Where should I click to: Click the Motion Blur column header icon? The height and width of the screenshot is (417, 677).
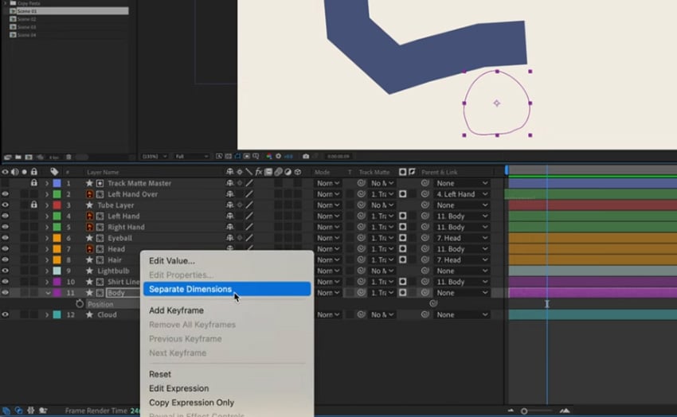[278, 172]
